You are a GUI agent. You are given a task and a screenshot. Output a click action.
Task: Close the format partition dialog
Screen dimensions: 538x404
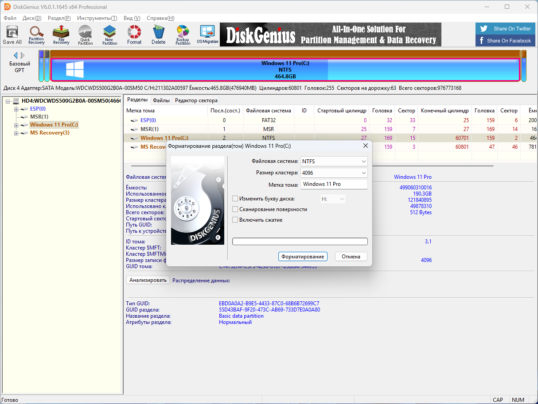[x=365, y=146]
